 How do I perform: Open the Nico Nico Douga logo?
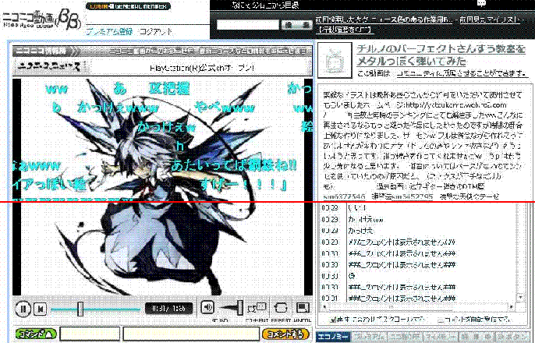[x=41, y=19]
